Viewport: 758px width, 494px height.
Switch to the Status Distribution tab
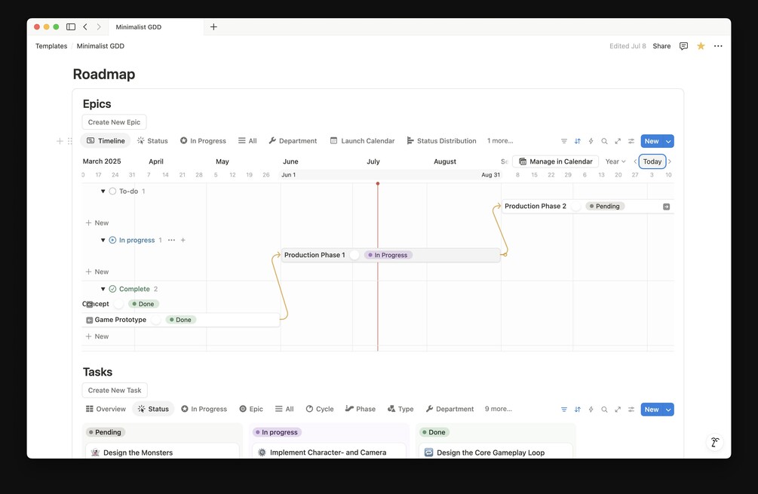tap(441, 141)
